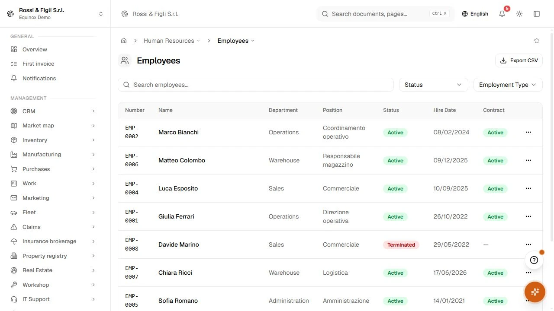Screen dimensions: 554x311
Task: Expand the Manufacturing sidebar section
Action: (53, 155)
